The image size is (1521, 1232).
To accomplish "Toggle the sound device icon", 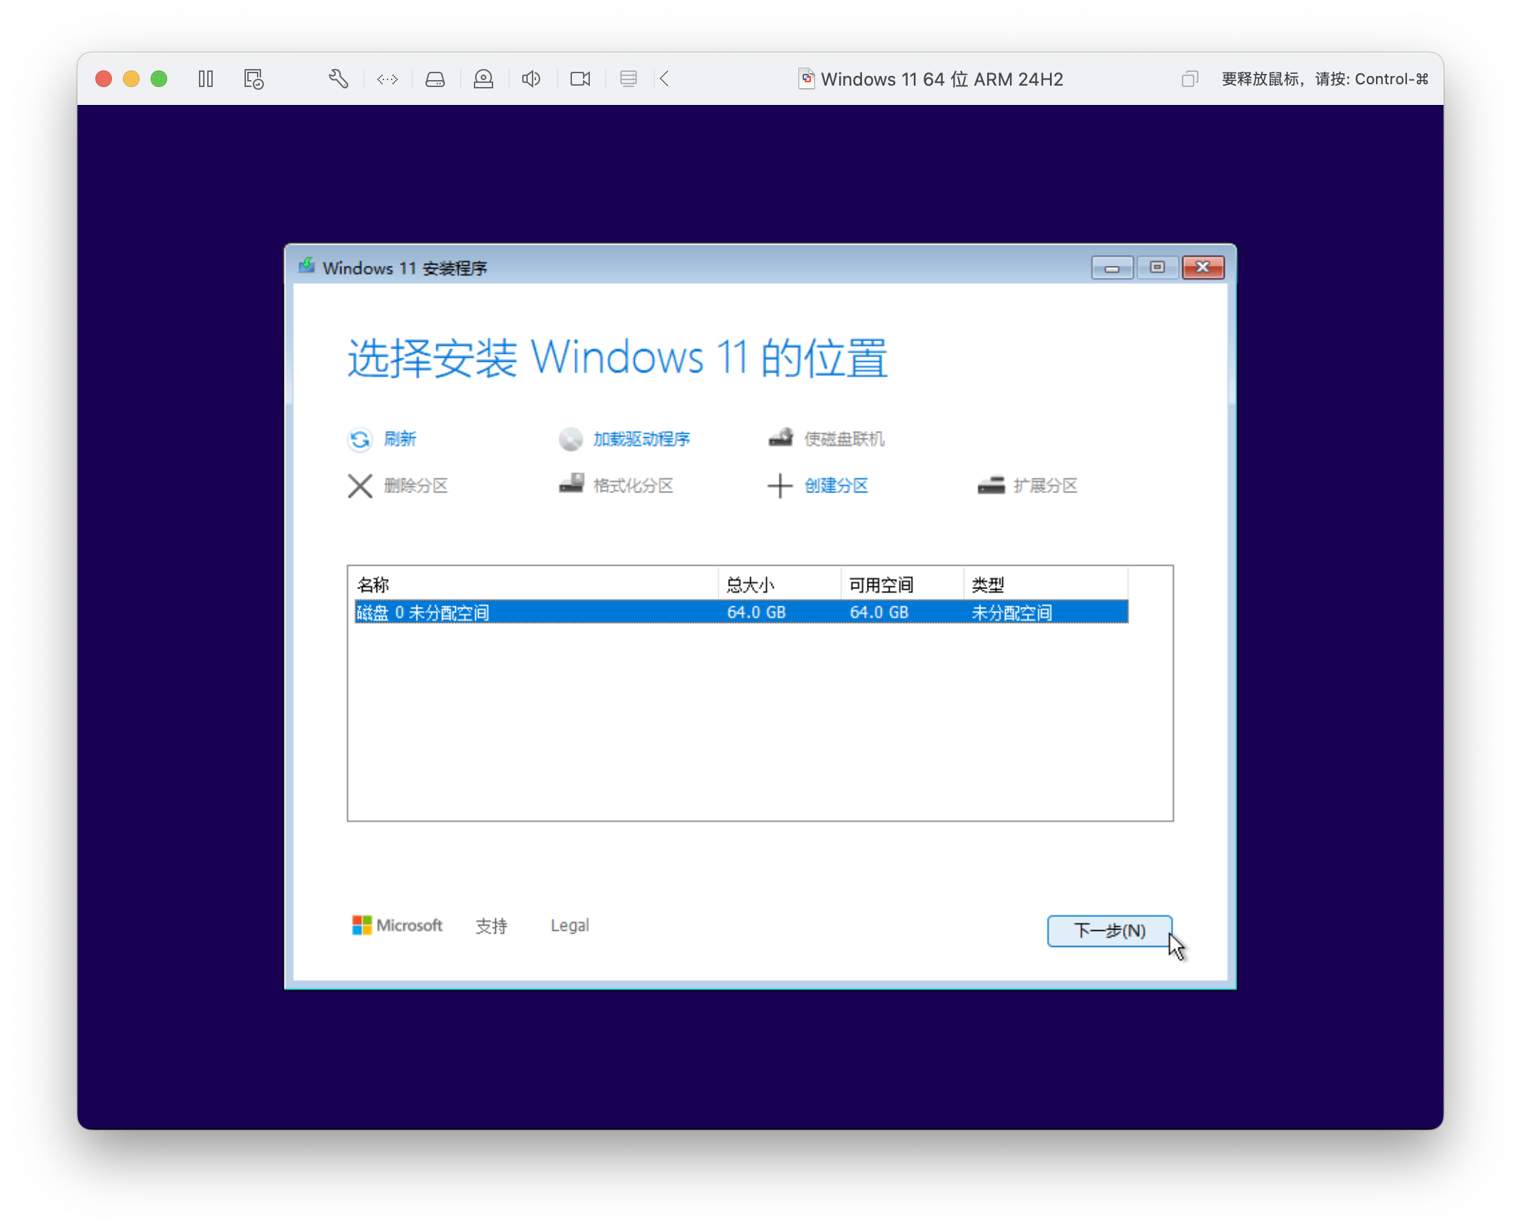I will (531, 79).
